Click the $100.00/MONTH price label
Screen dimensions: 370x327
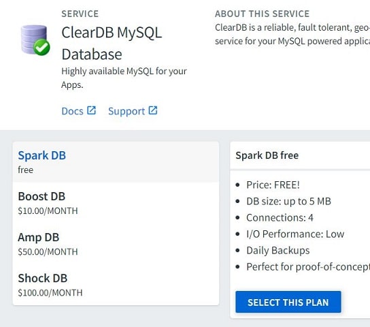pyautogui.click(x=50, y=293)
